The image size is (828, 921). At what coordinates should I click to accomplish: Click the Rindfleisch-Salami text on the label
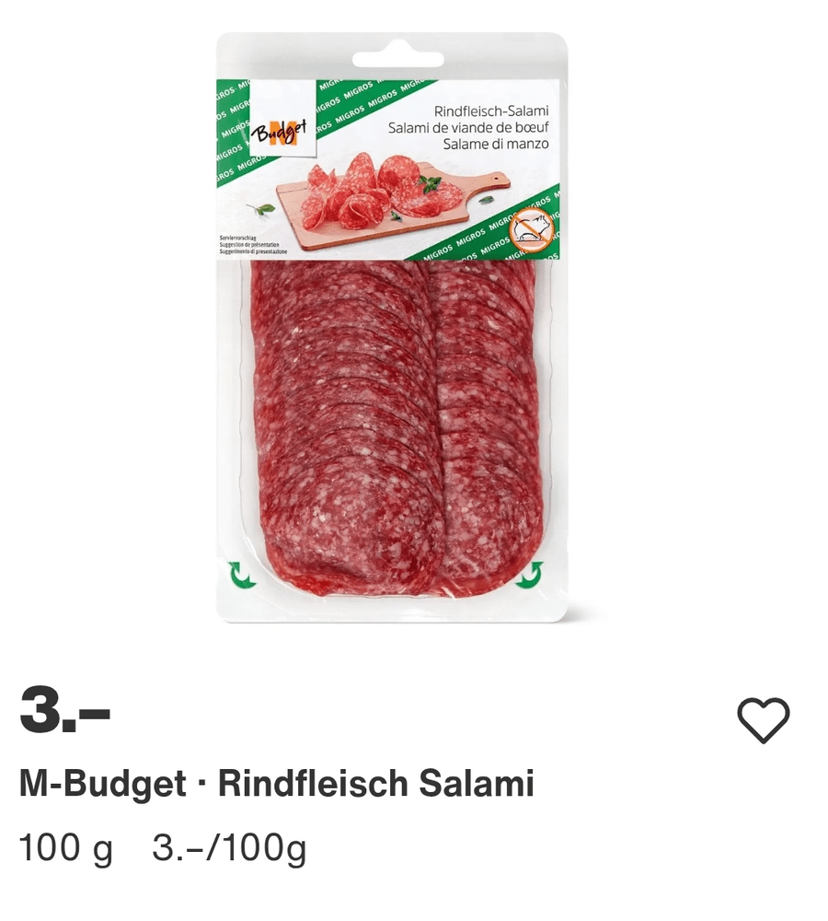point(491,111)
